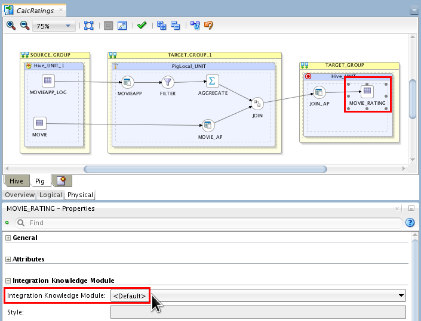This screenshot has height=321, width=421.
Task: Select the MOVIEAPP access point node
Action: (128, 82)
